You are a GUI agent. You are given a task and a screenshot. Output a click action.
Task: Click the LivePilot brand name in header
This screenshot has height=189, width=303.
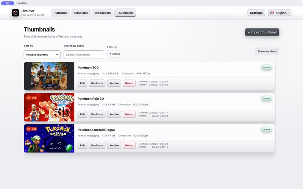28,11
